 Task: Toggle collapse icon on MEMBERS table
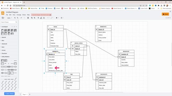(x=46, y=51)
